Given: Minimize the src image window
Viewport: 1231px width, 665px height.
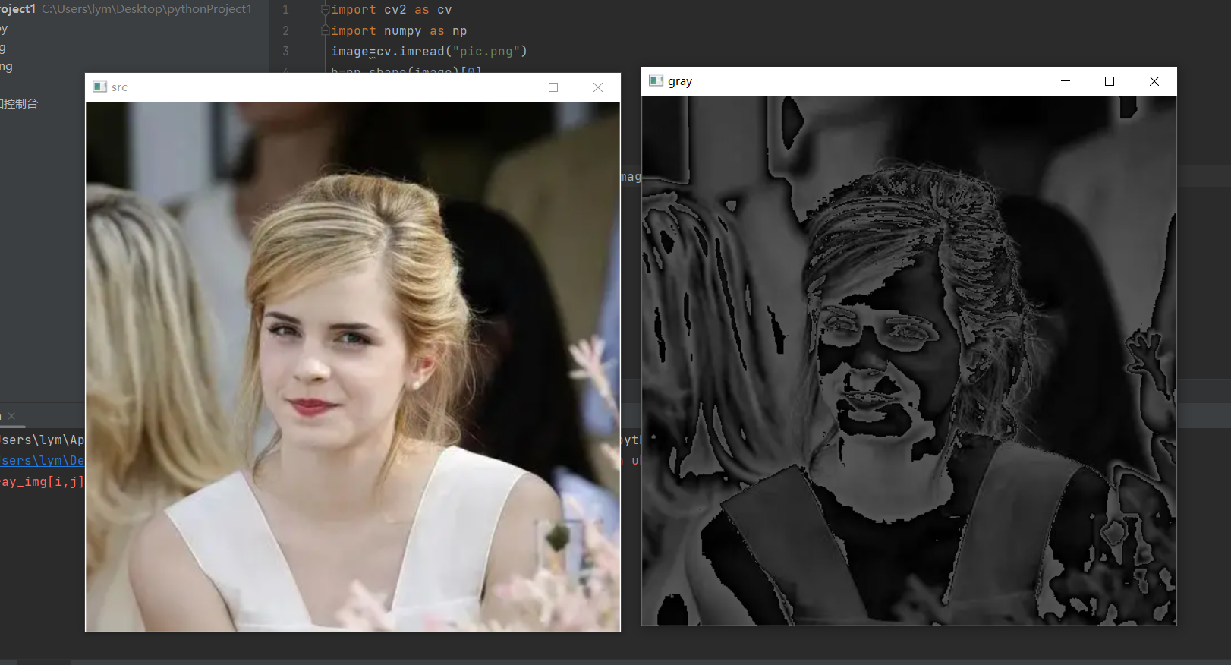Looking at the screenshot, I should (509, 87).
